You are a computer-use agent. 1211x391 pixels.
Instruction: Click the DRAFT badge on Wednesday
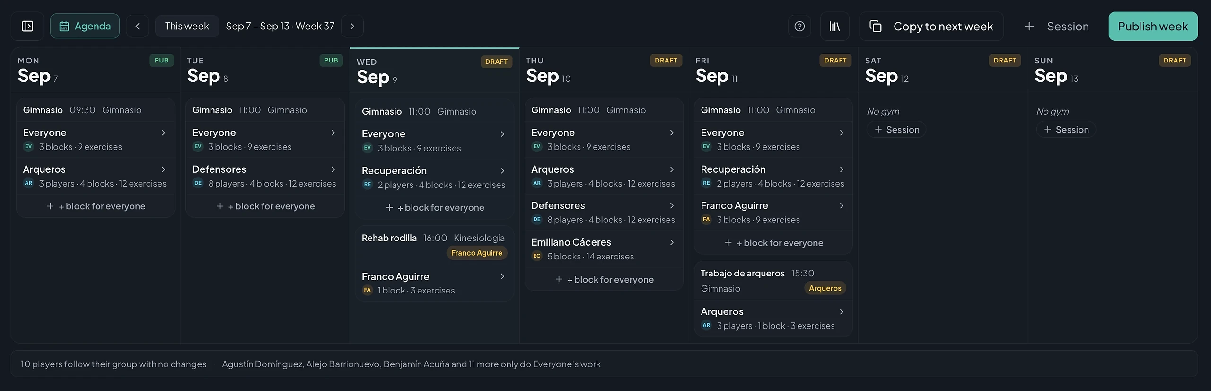pyautogui.click(x=496, y=62)
